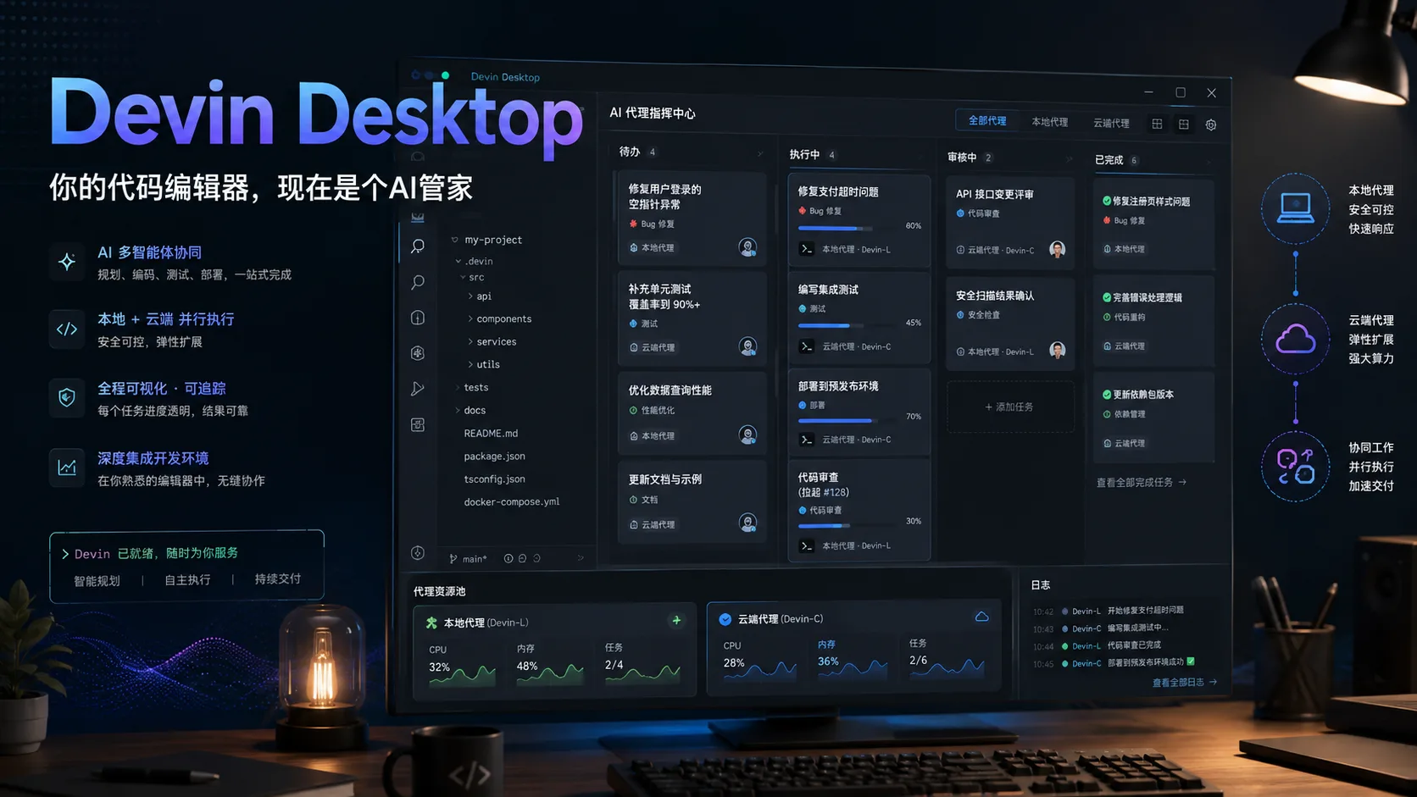The height and width of the screenshot is (797, 1417).
Task: Open docker-compose.yml in the file tree
Action: 512,501
